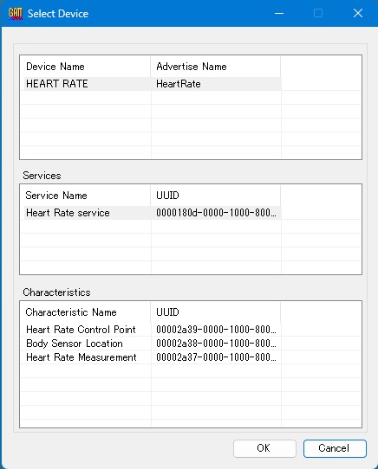
Task: Select the Heart Rate service row
Action: [x=153, y=213]
